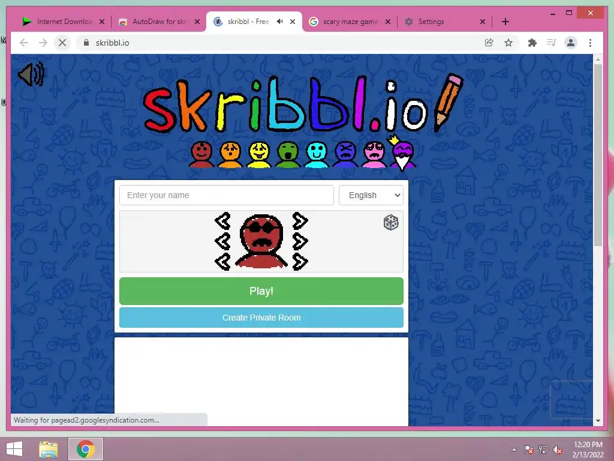The image size is (614, 461).
Task: Close the scary maze game tab
Action: (388, 22)
